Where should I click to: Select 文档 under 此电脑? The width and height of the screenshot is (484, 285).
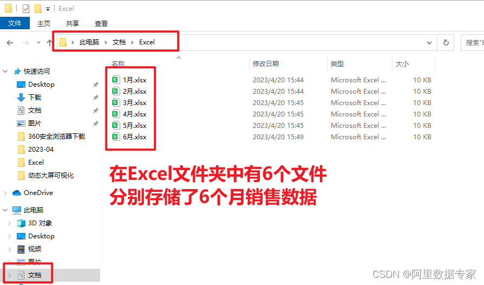35,275
